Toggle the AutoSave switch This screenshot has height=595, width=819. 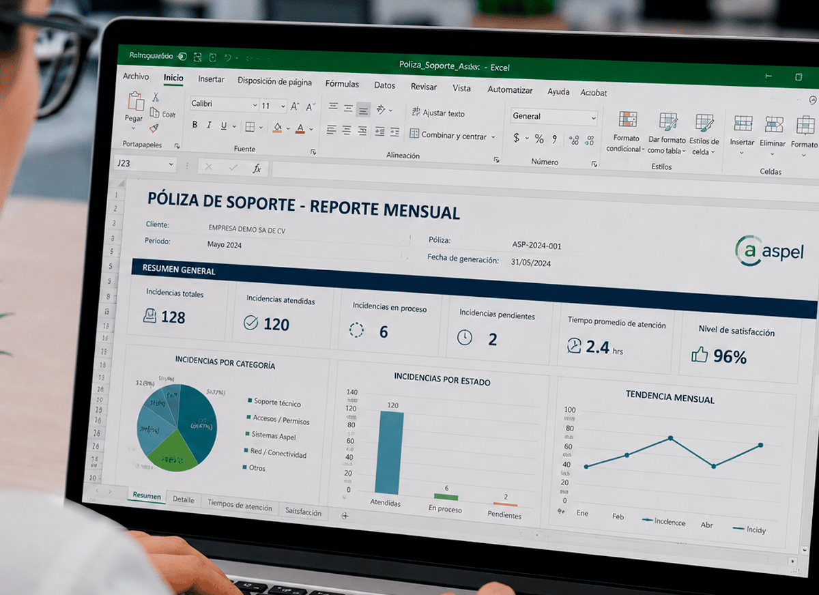pos(182,57)
